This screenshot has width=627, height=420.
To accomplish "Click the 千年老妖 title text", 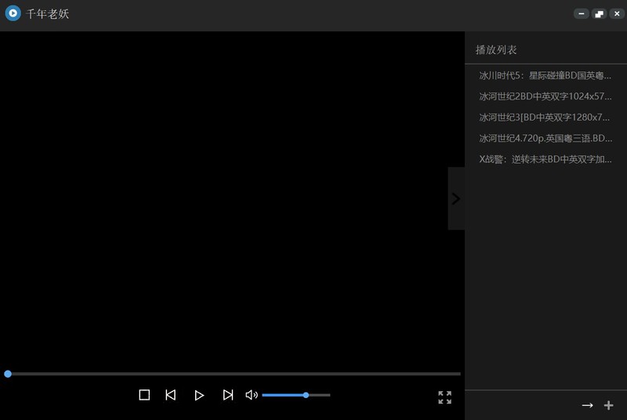I will 47,14.
